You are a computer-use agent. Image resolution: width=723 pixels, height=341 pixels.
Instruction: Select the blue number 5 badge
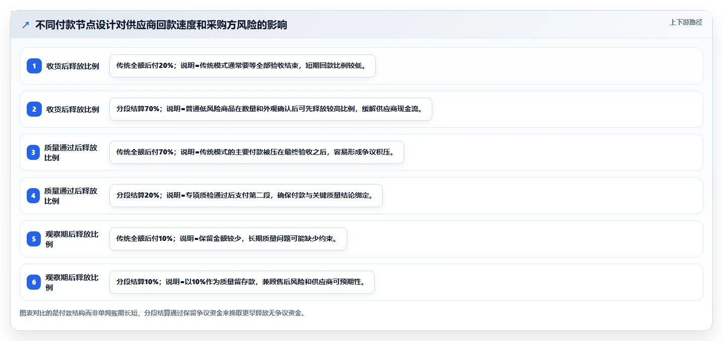point(34,239)
